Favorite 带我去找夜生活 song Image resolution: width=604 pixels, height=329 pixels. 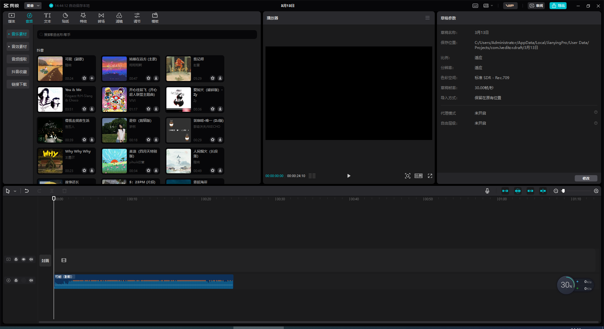coord(84,140)
